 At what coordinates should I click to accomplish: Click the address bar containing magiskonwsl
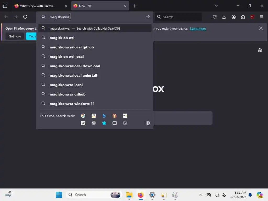pos(95,17)
